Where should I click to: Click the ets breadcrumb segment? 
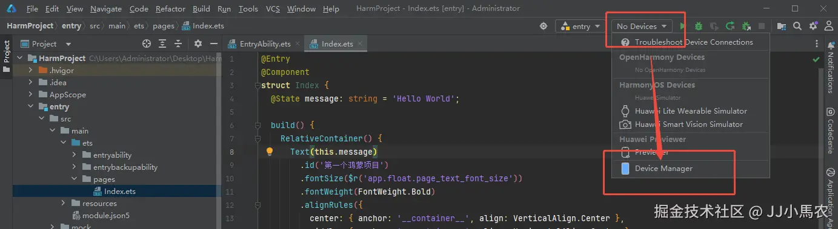[139, 26]
